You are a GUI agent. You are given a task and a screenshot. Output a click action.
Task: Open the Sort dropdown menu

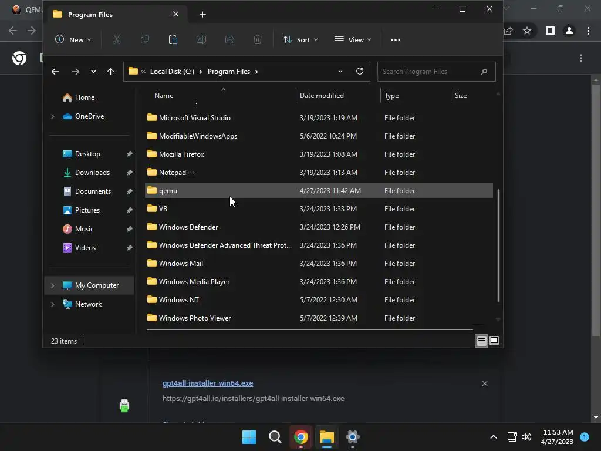click(300, 39)
